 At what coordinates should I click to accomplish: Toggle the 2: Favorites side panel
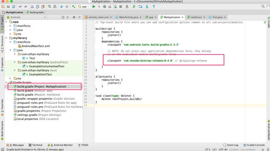[2, 107]
